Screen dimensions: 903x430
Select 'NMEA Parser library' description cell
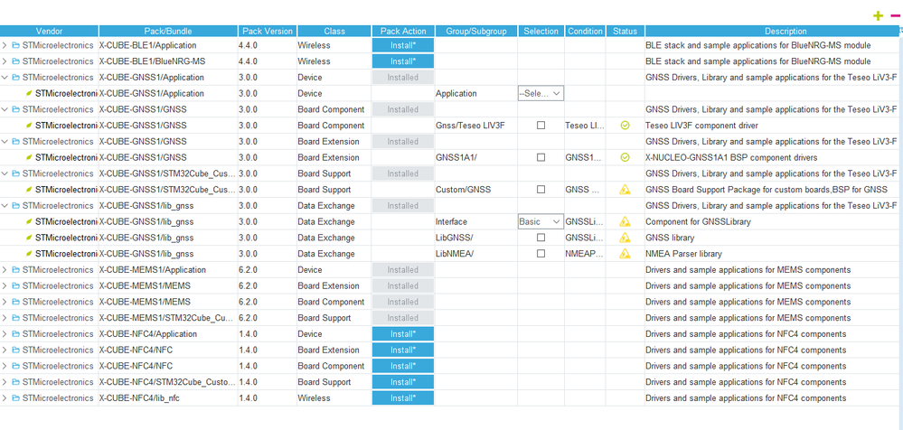click(x=683, y=254)
